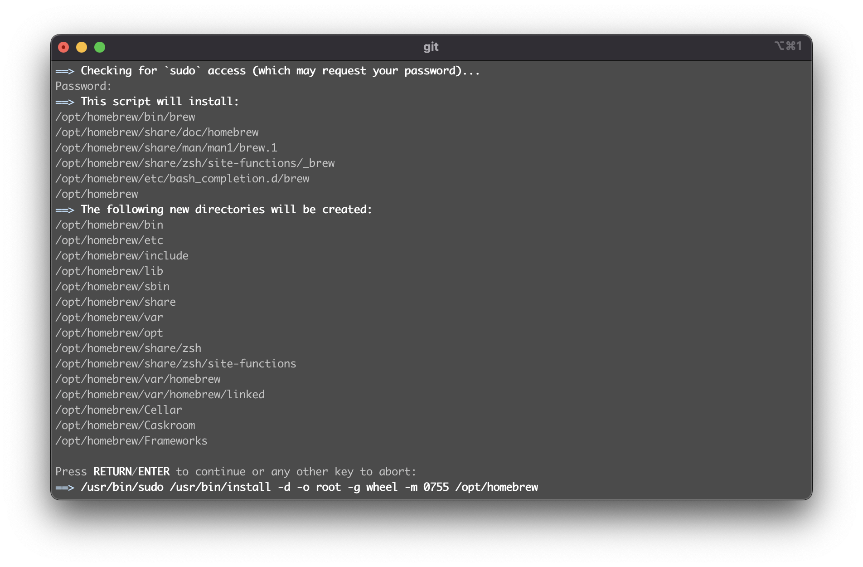Click the yellow minimize window control
Image resolution: width=863 pixels, height=567 pixels.
coord(82,47)
